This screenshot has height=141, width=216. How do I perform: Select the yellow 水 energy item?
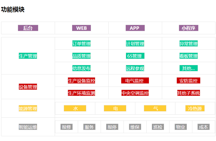tap(75, 108)
